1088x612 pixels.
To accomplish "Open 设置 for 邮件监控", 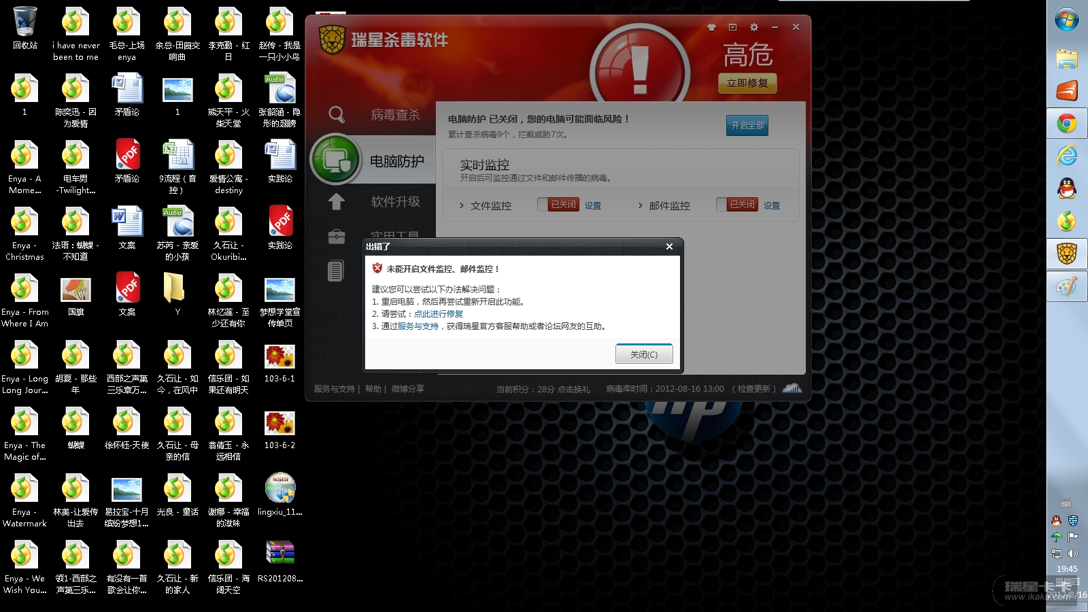I will [772, 205].
